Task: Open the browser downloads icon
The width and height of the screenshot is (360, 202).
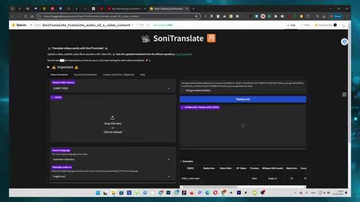Action: 324,16
